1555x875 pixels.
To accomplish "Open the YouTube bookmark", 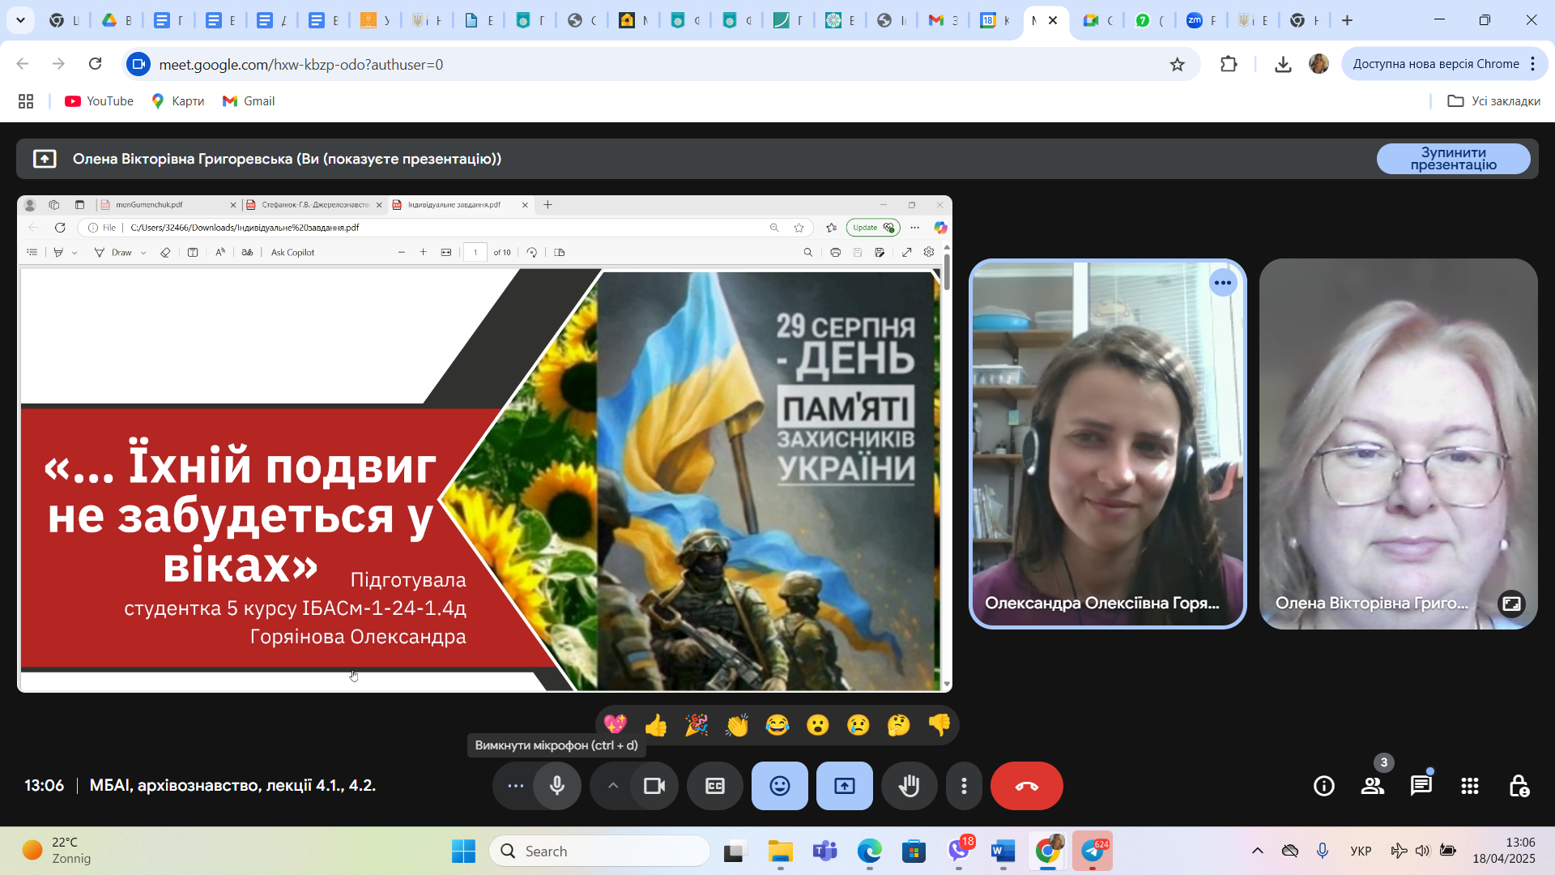I will tap(99, 101).
